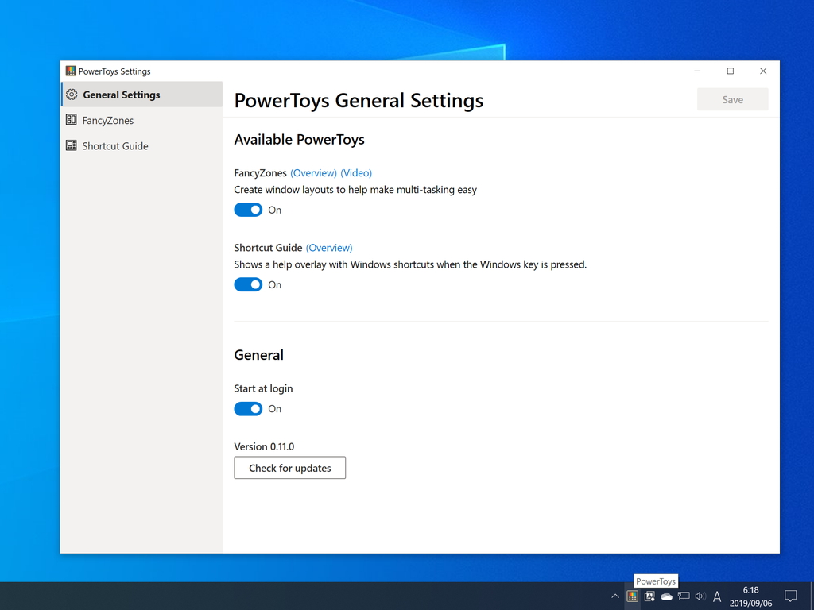Open OneDrive from the cloud tray icon
Viewport: 814px width, 610px height.
click(665, 596)
